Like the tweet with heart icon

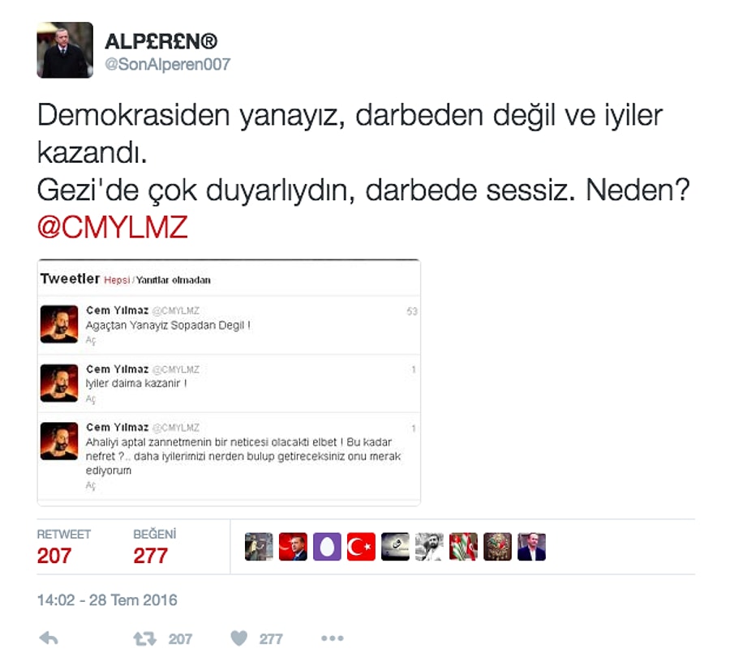[239, 638]
